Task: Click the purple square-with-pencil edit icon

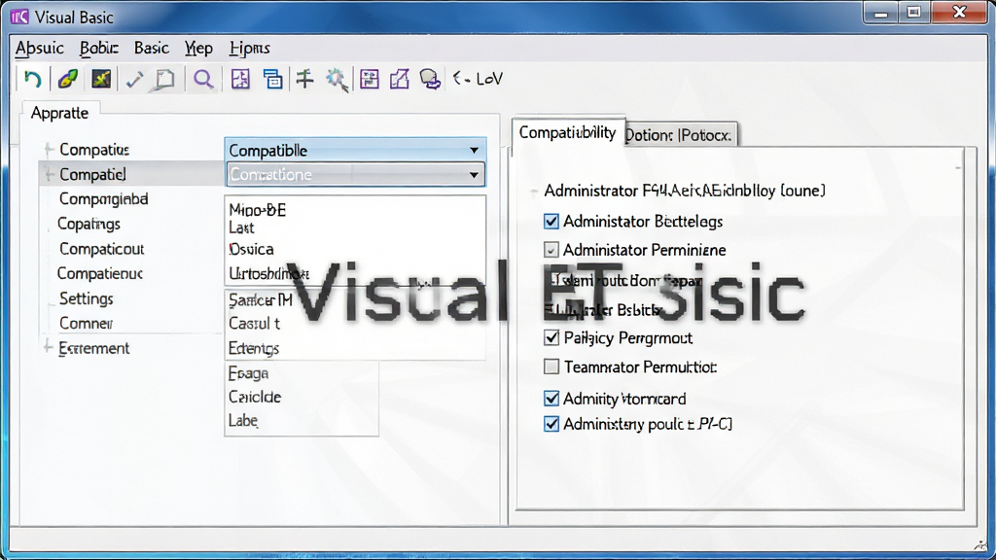Action: 400,80
